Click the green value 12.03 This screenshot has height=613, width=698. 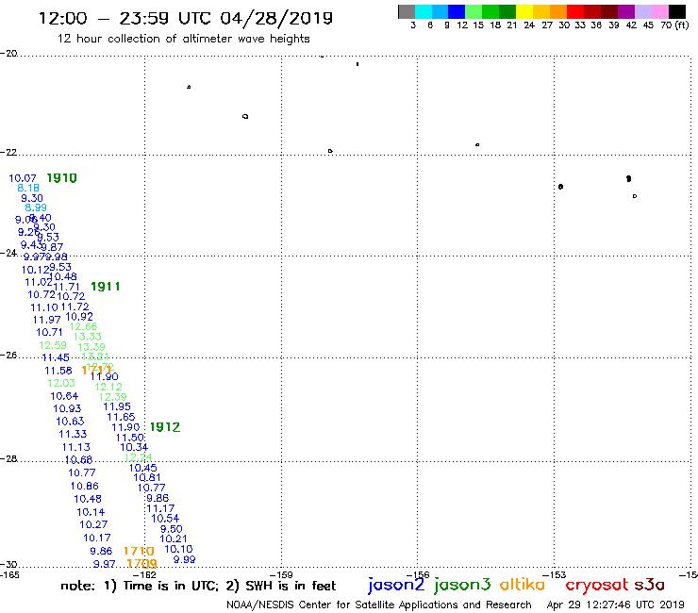[61, 383]
